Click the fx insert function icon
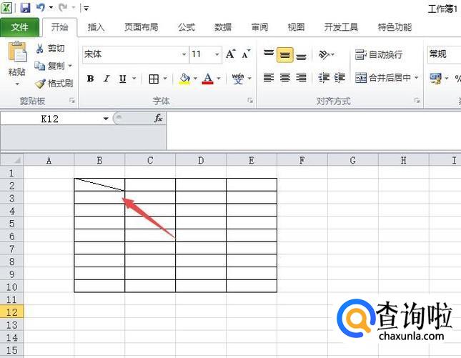 [x=158, y=118]
